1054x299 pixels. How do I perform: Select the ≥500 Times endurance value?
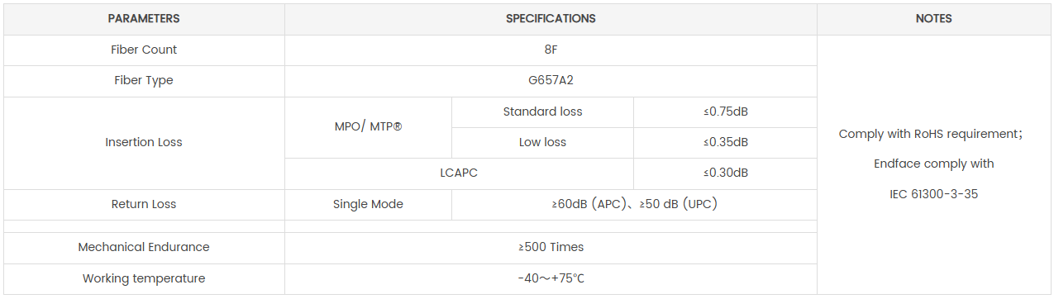(x=551, y=248)
